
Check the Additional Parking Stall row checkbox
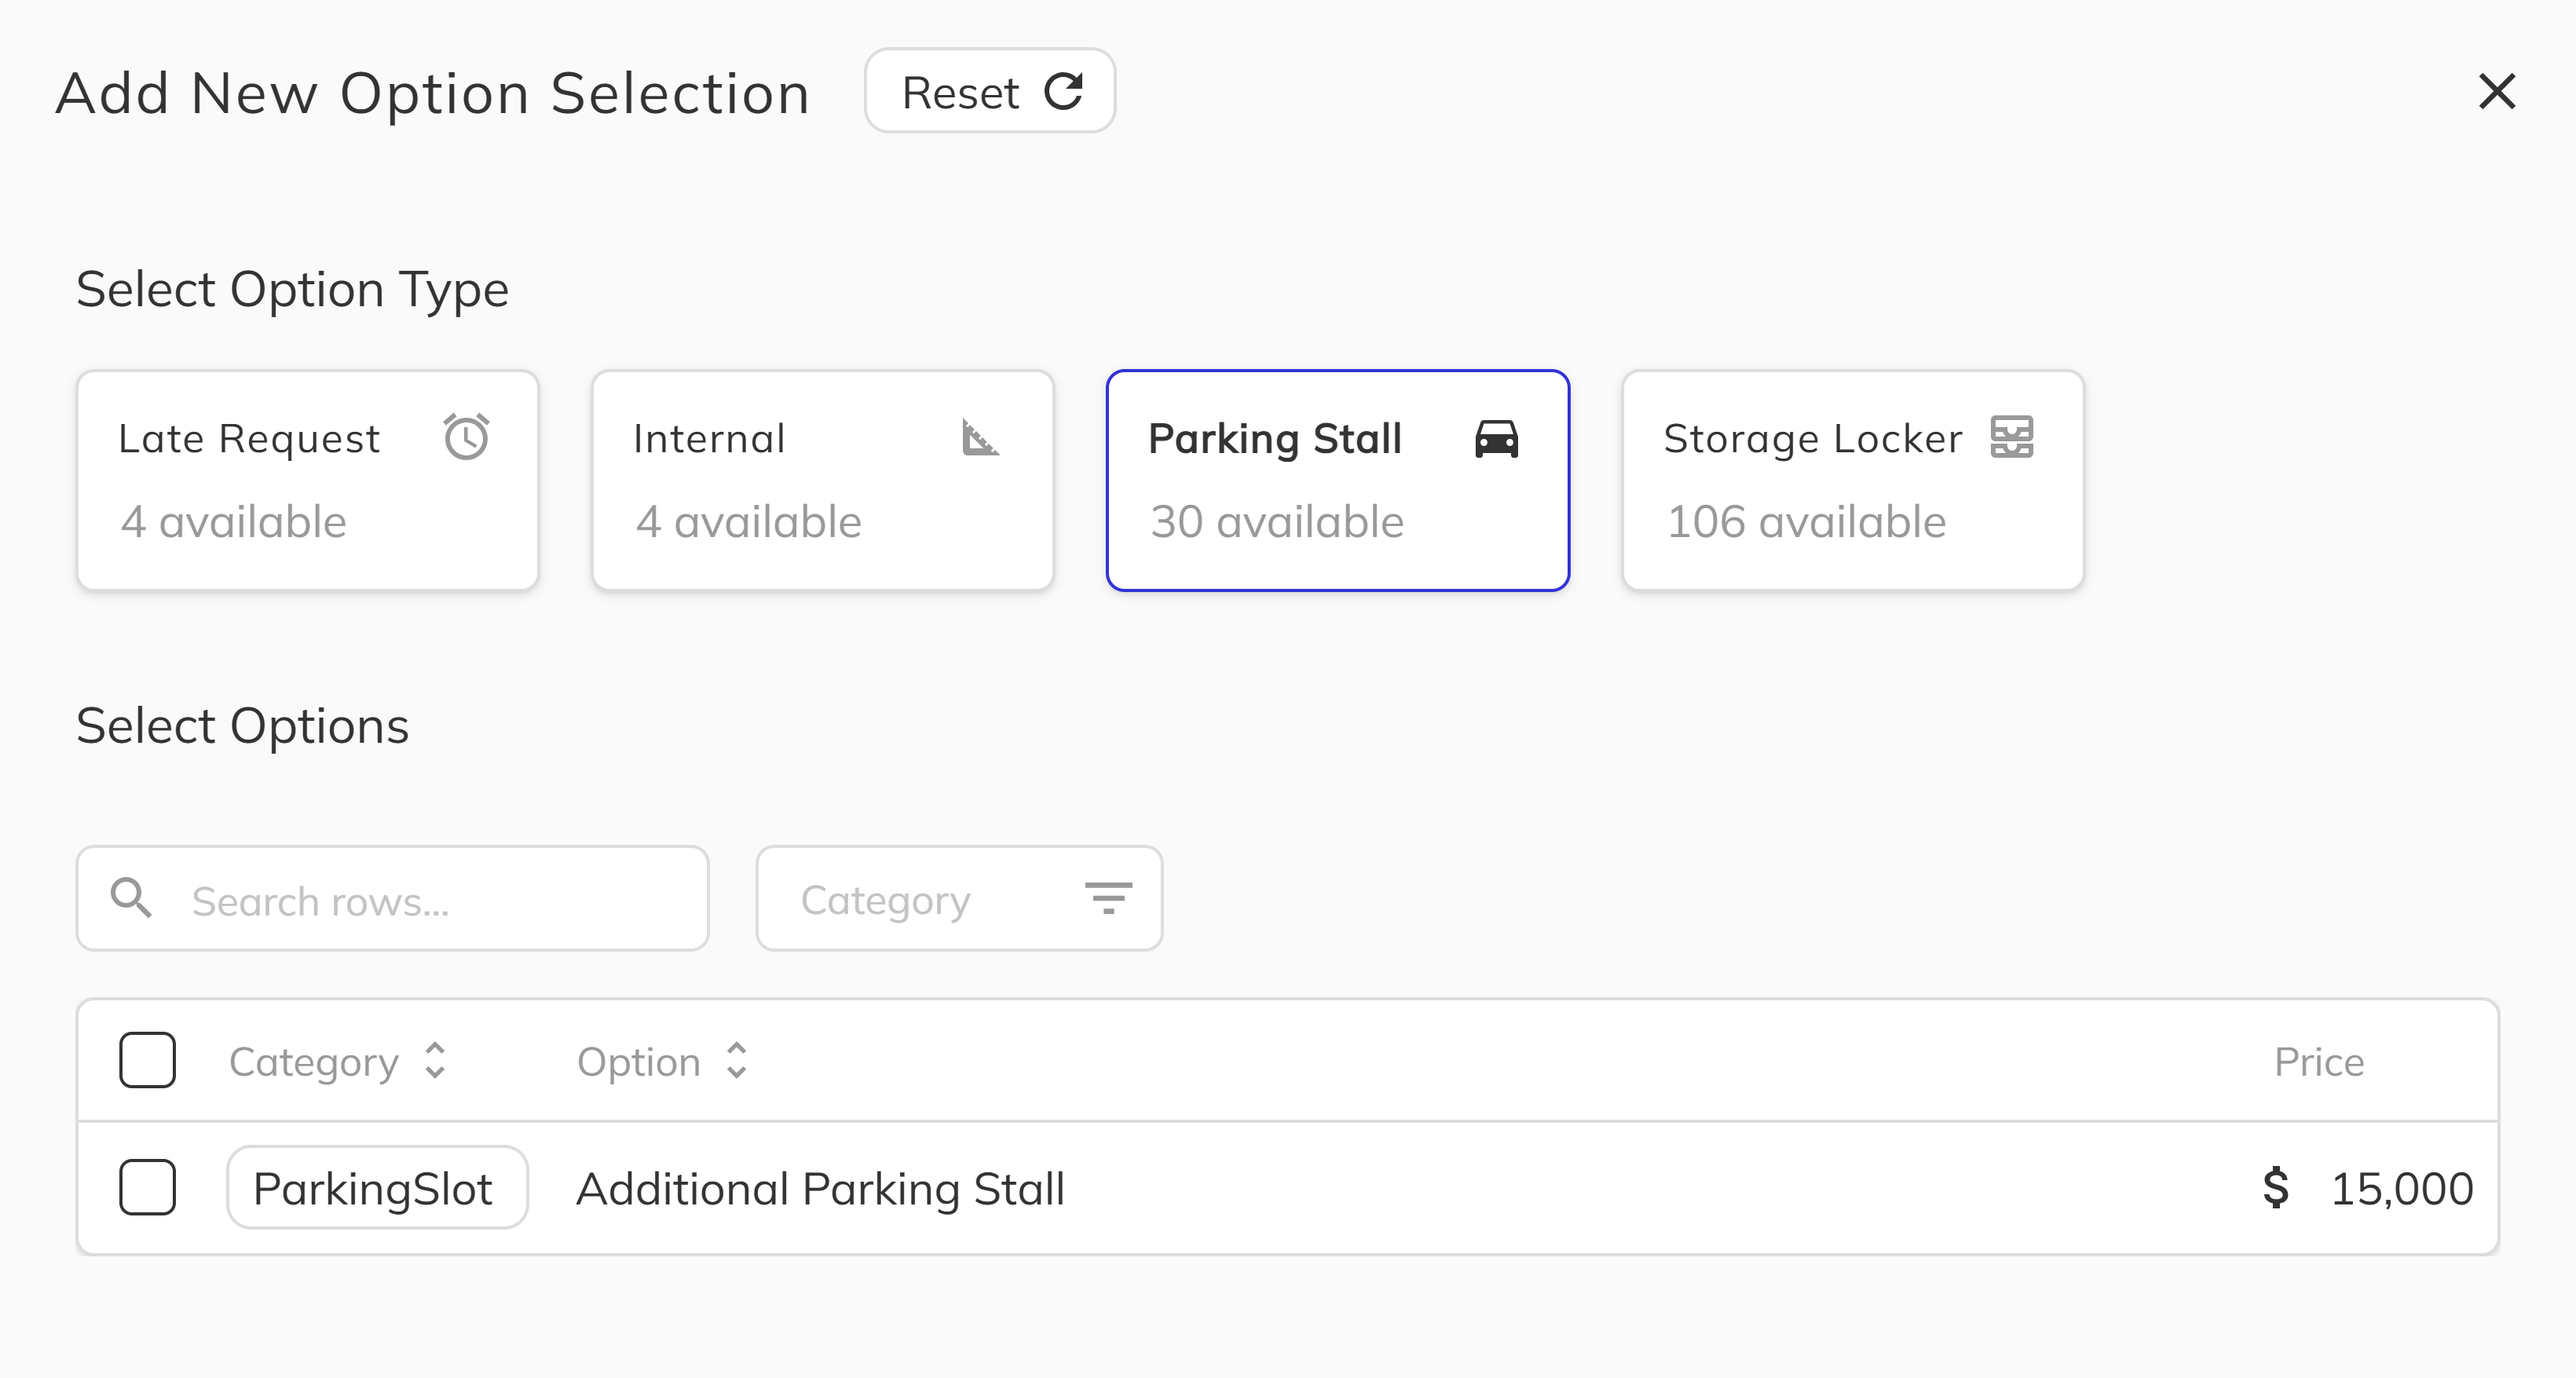point(147,1187)
